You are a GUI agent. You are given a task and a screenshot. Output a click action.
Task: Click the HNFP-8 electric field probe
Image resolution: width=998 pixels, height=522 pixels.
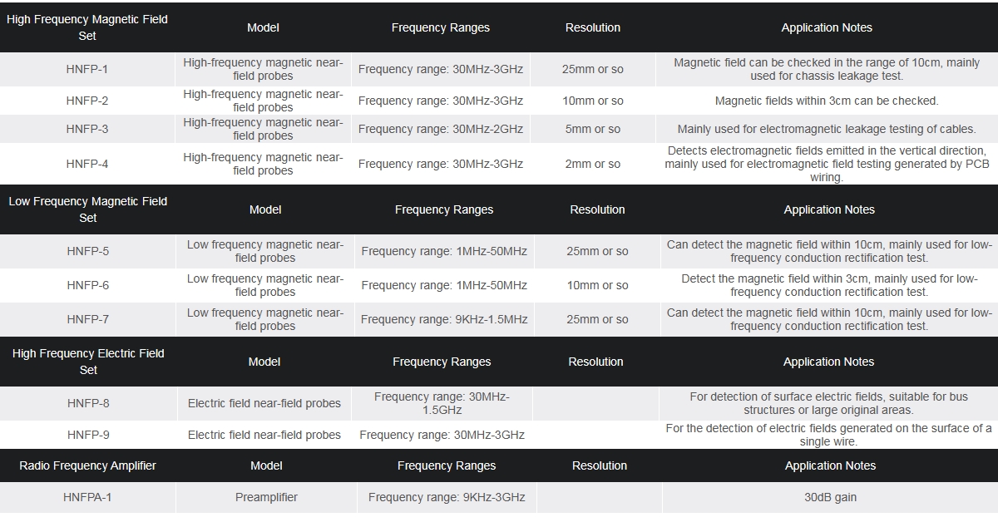pos(88,403)
